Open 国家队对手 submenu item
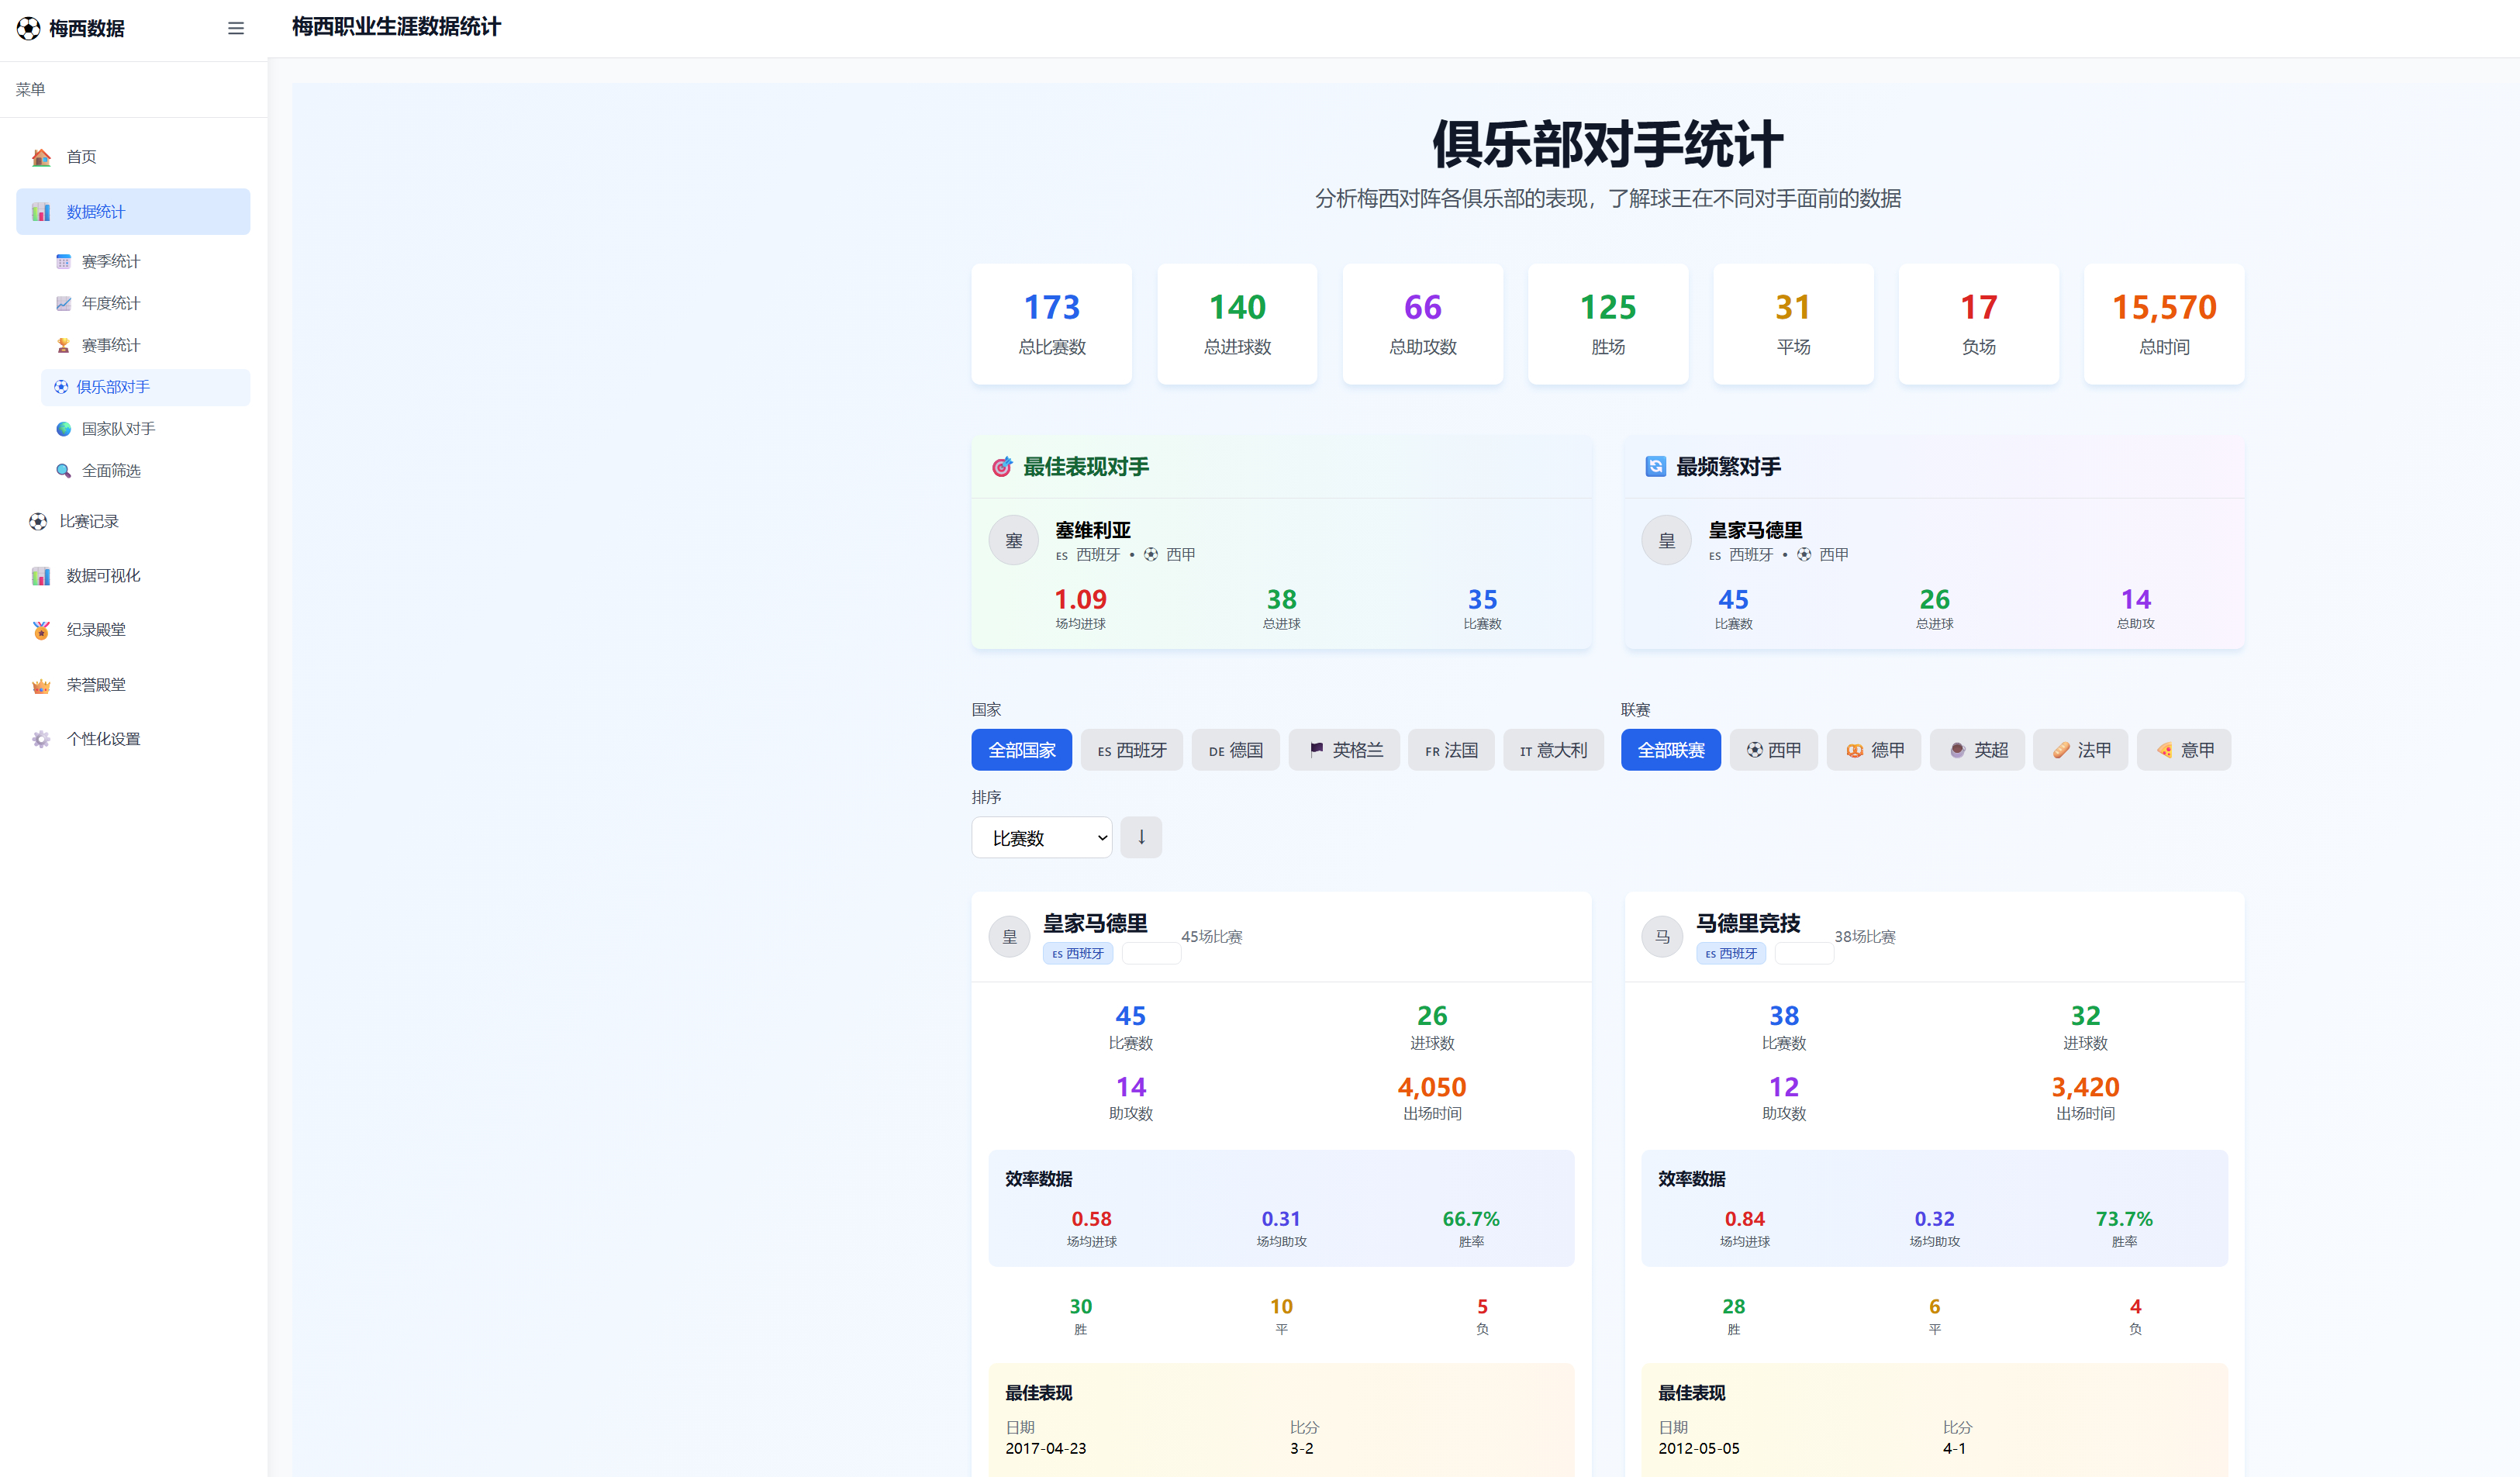The height and width of the screenshot is (1477, 2520). (x=145, y=429)
